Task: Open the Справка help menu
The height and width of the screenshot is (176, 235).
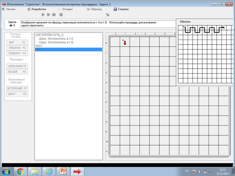Action: (x=121, y=9)
